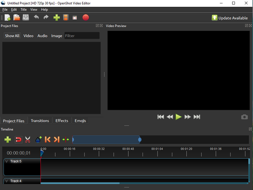The image size is (253, 190).
Task: Switch to the Effects tab
Action: pyautogui.click(x=62, y=121)
